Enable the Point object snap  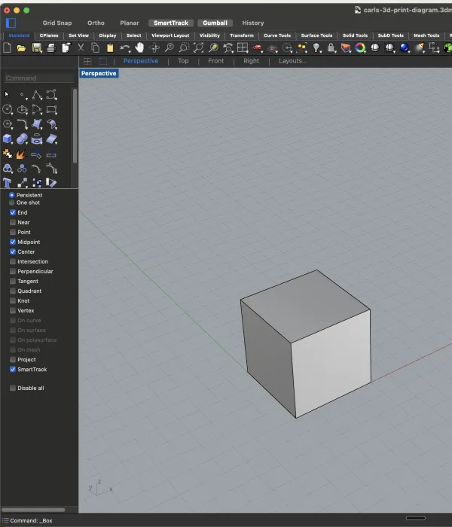click(x=13, y=232)
